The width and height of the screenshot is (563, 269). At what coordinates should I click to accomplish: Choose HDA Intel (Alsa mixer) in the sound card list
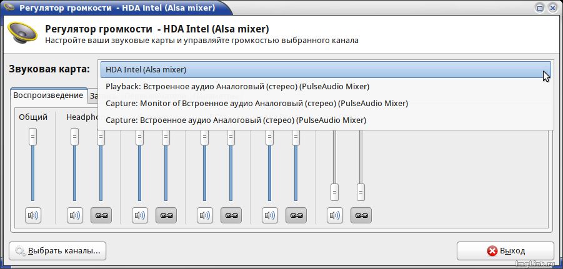[x=326, y=69]
